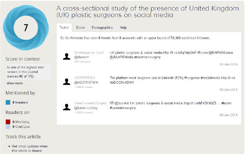Screen dimensions: 246x154
Task: Open the 0 Mendeley readers link
Action: (x=21, y=122)
